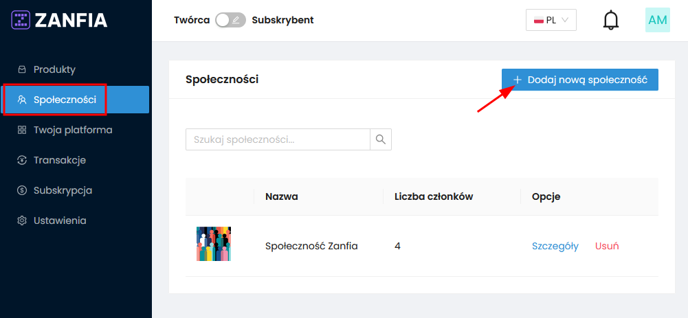Click the Twoja platforma grid icon

pyautogui.click(x=22, y=130)
